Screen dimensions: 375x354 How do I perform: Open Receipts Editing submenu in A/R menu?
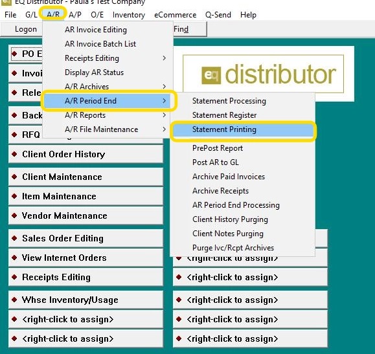(x=108, y=58)
